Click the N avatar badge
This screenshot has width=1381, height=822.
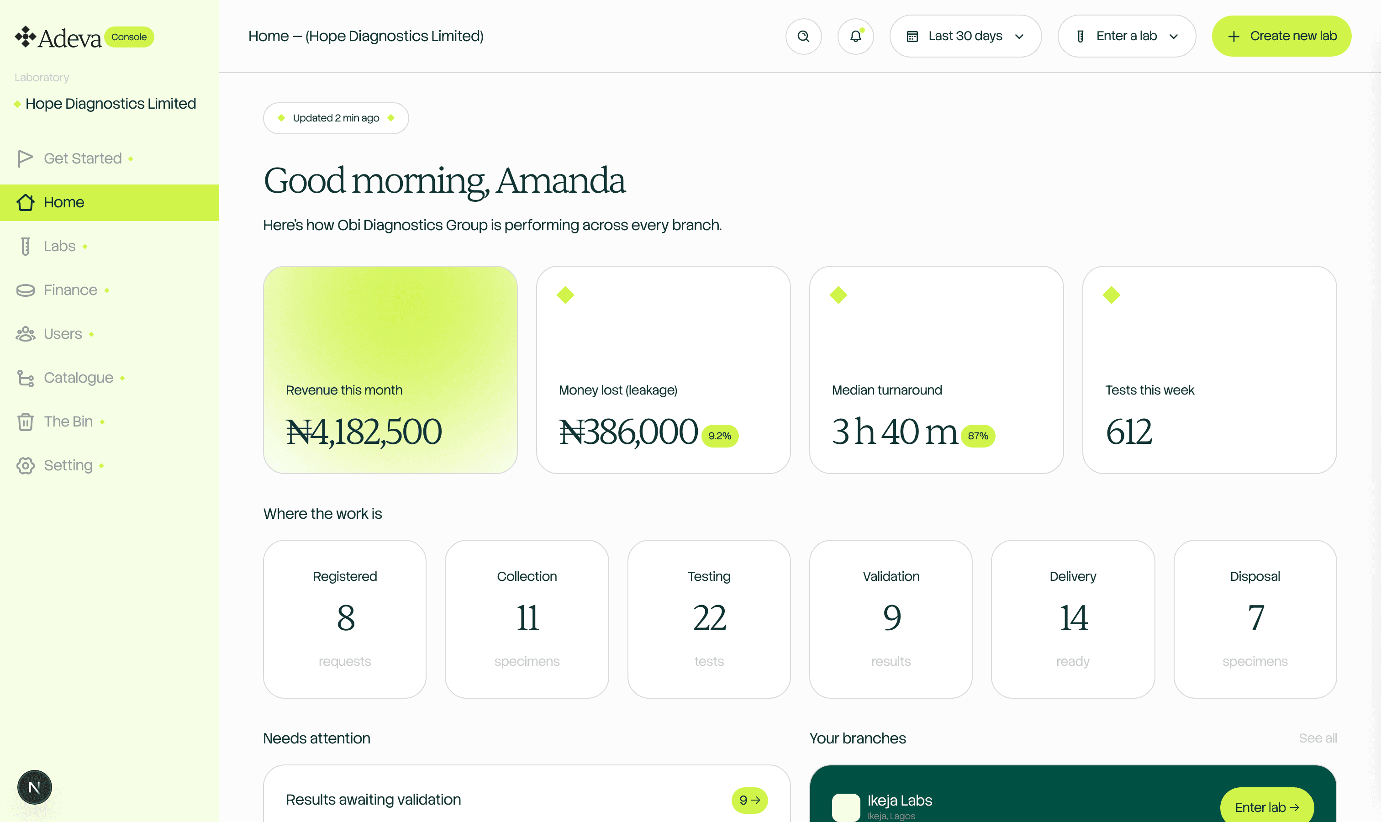point(34,787)
